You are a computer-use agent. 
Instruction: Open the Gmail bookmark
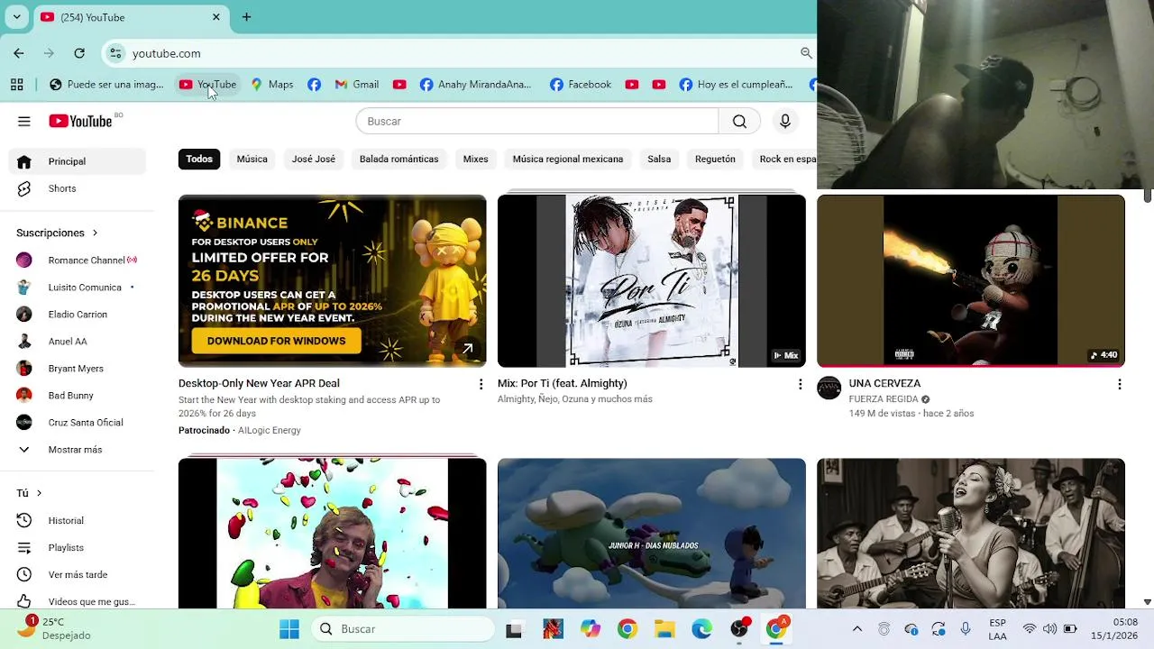pyautogui.click(x=356, y=85)
